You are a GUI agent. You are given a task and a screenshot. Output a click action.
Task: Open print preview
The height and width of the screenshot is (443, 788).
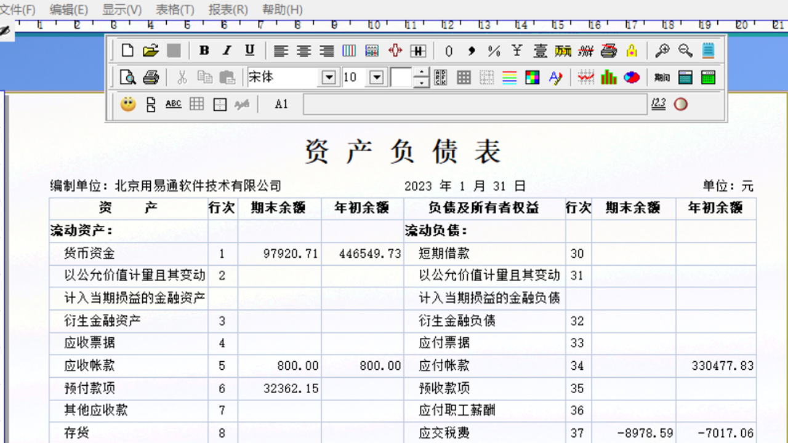pyautogui.click(x=129, y=78)
